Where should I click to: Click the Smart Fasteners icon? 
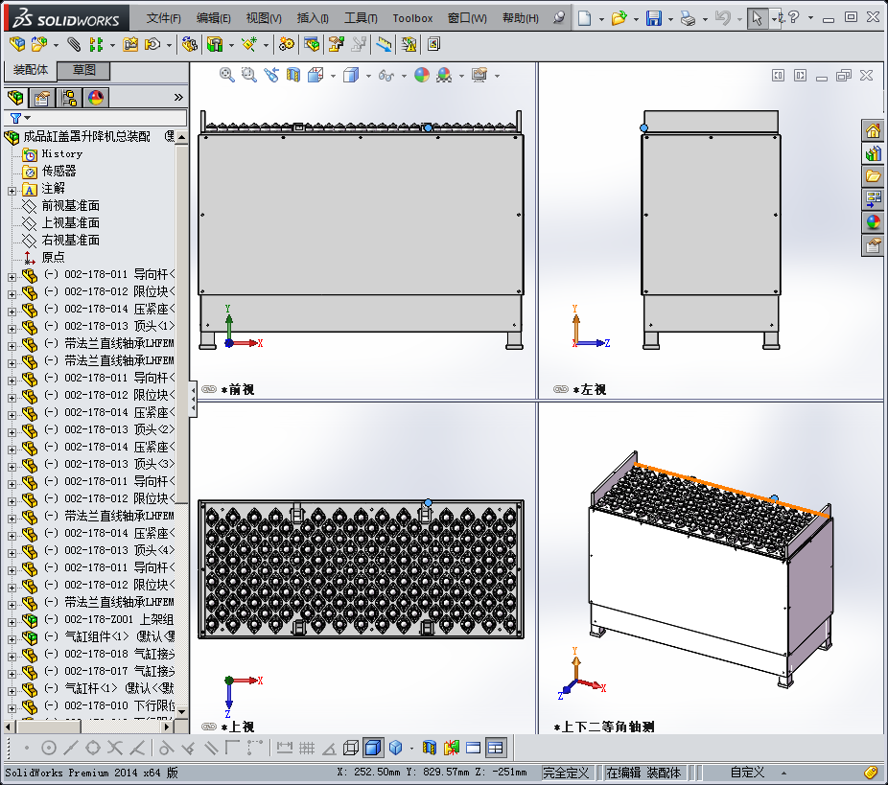130,44
